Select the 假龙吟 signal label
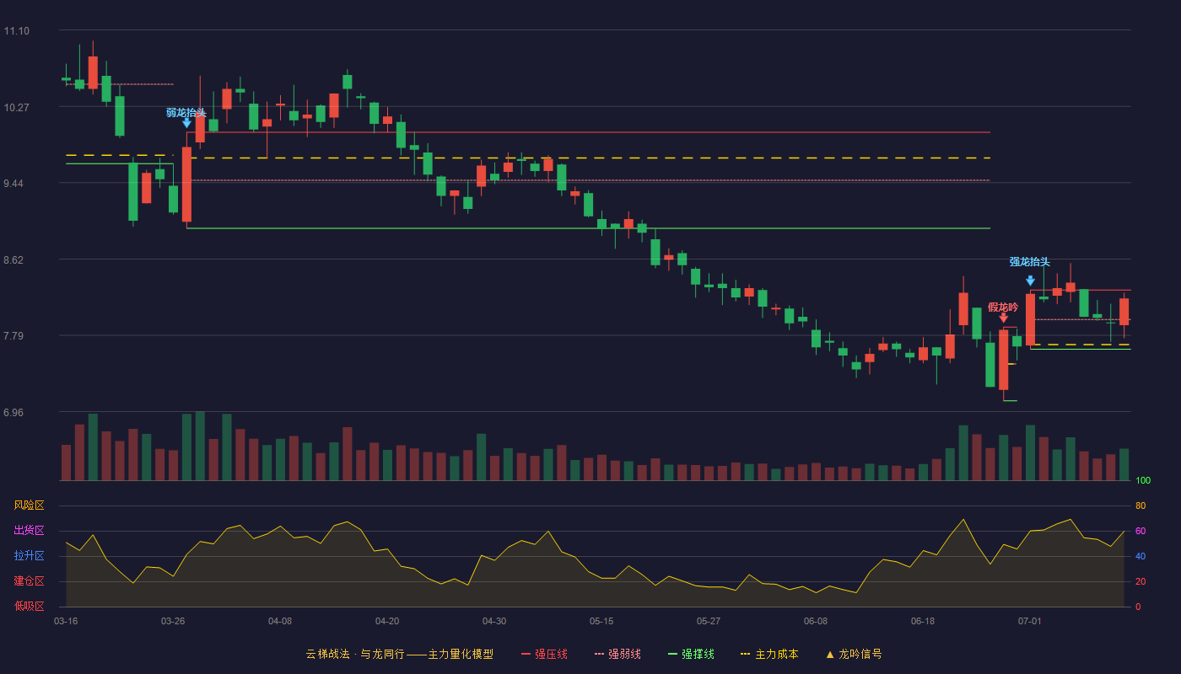The width and height of the screenshot is (1181, 674). tap(1003, 307)
